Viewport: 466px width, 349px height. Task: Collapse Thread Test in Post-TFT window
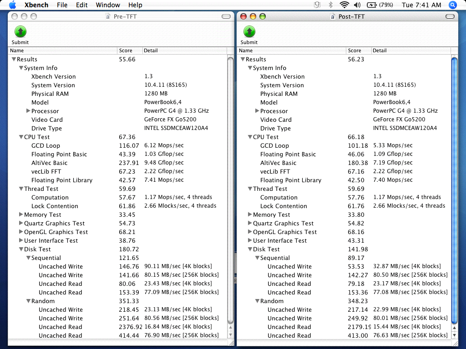click(250, 189)
